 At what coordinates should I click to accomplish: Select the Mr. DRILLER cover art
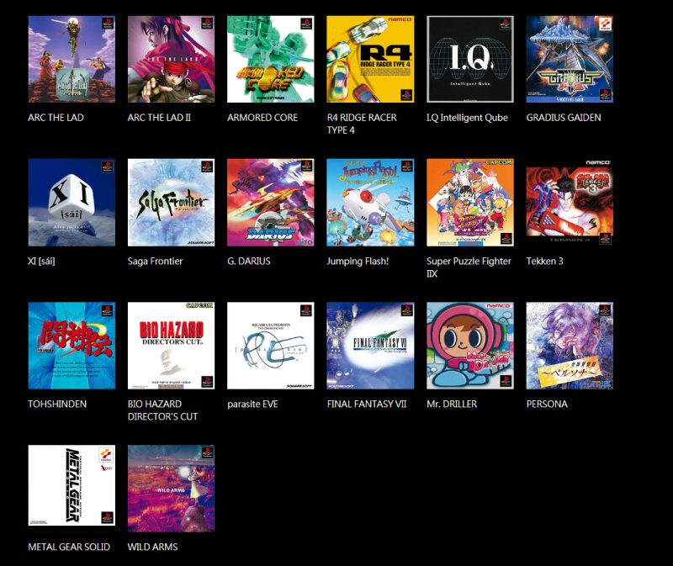(x=470, y=346)
